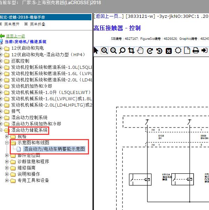
Task: Click the export arrow icon in toolbar
Action: point(204,51)
